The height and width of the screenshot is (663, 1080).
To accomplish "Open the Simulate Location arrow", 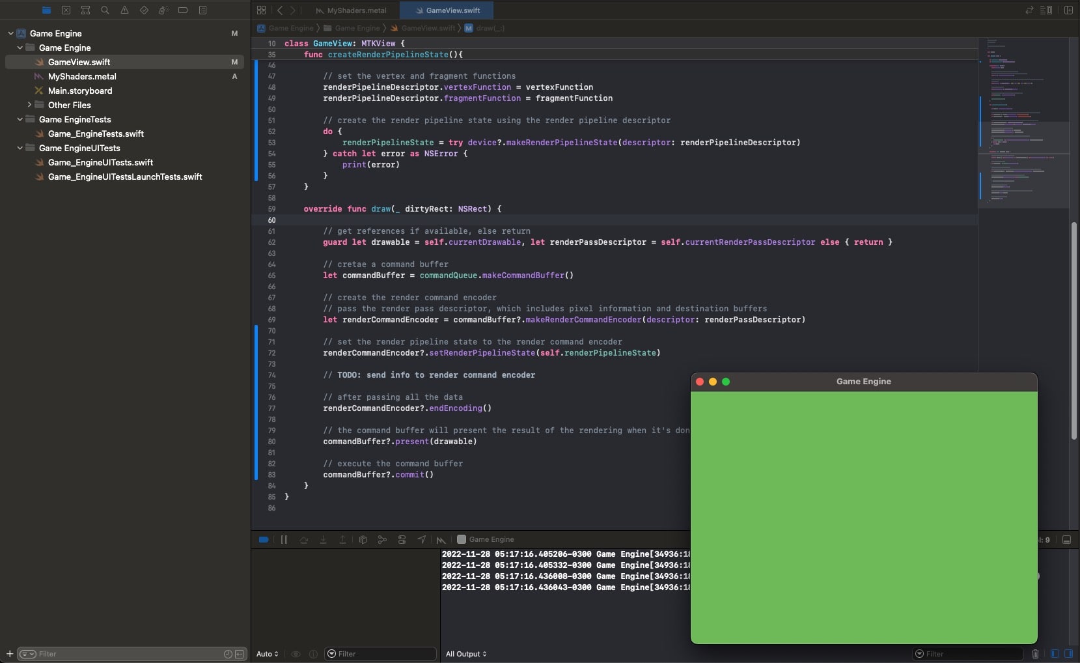I will pos(422,539).
